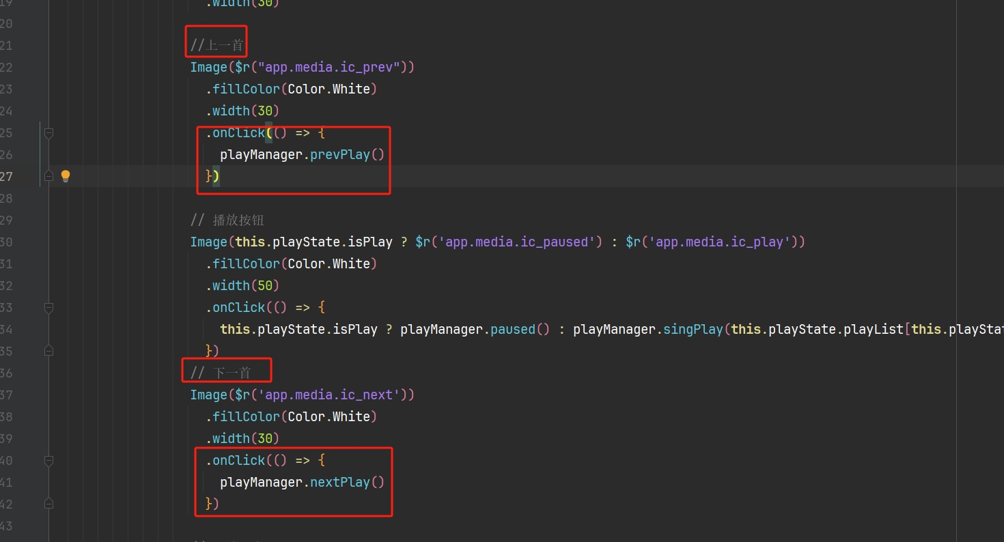Click the 上一首 comment text
1004x542 pixels.
(x=224, y=46)
